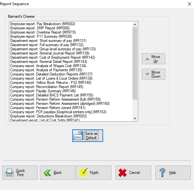Close the Report Sequence dialog window

(189, 4)
